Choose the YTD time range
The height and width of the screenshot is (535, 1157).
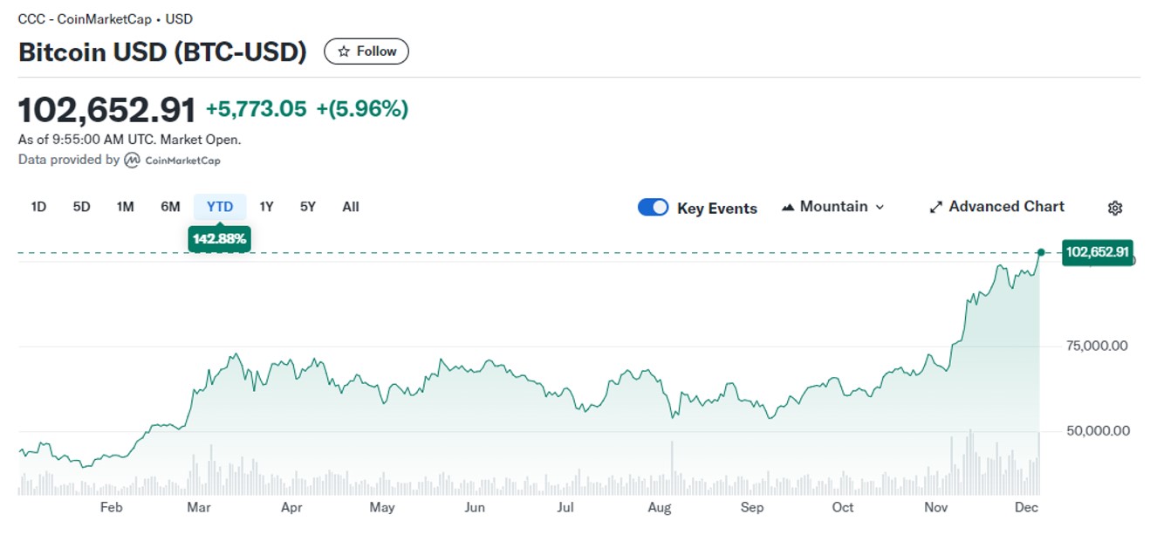tap(220, 207)
